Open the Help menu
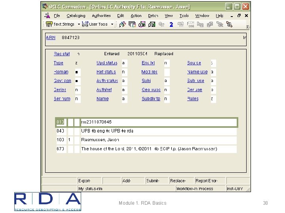The image size is (285, 213). (220, 16)
